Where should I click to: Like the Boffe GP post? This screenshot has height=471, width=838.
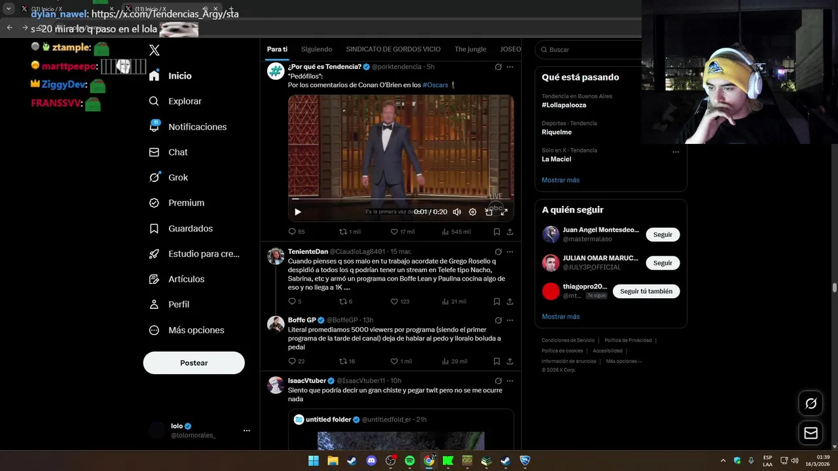point(401,361)
